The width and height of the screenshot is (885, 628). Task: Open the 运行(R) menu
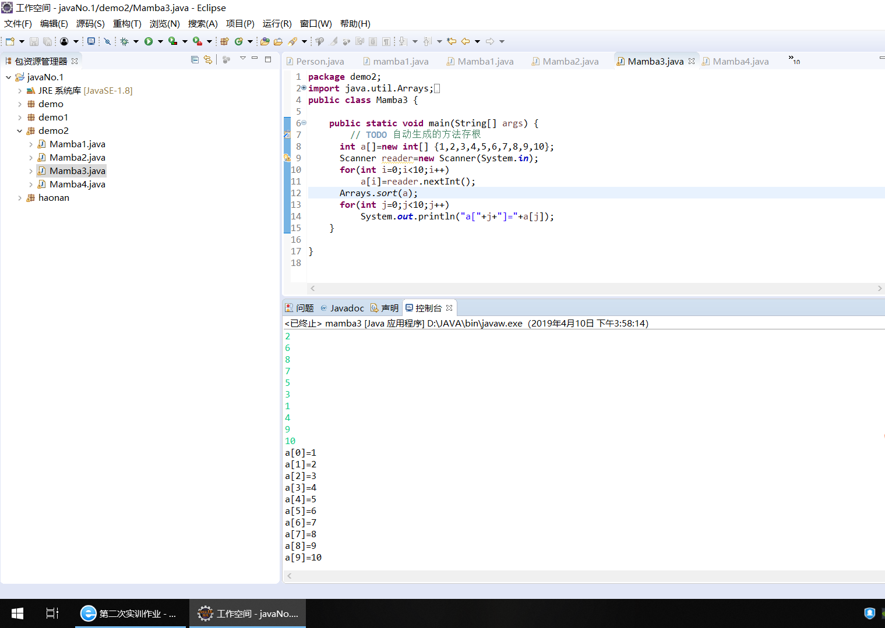(277, 24)
